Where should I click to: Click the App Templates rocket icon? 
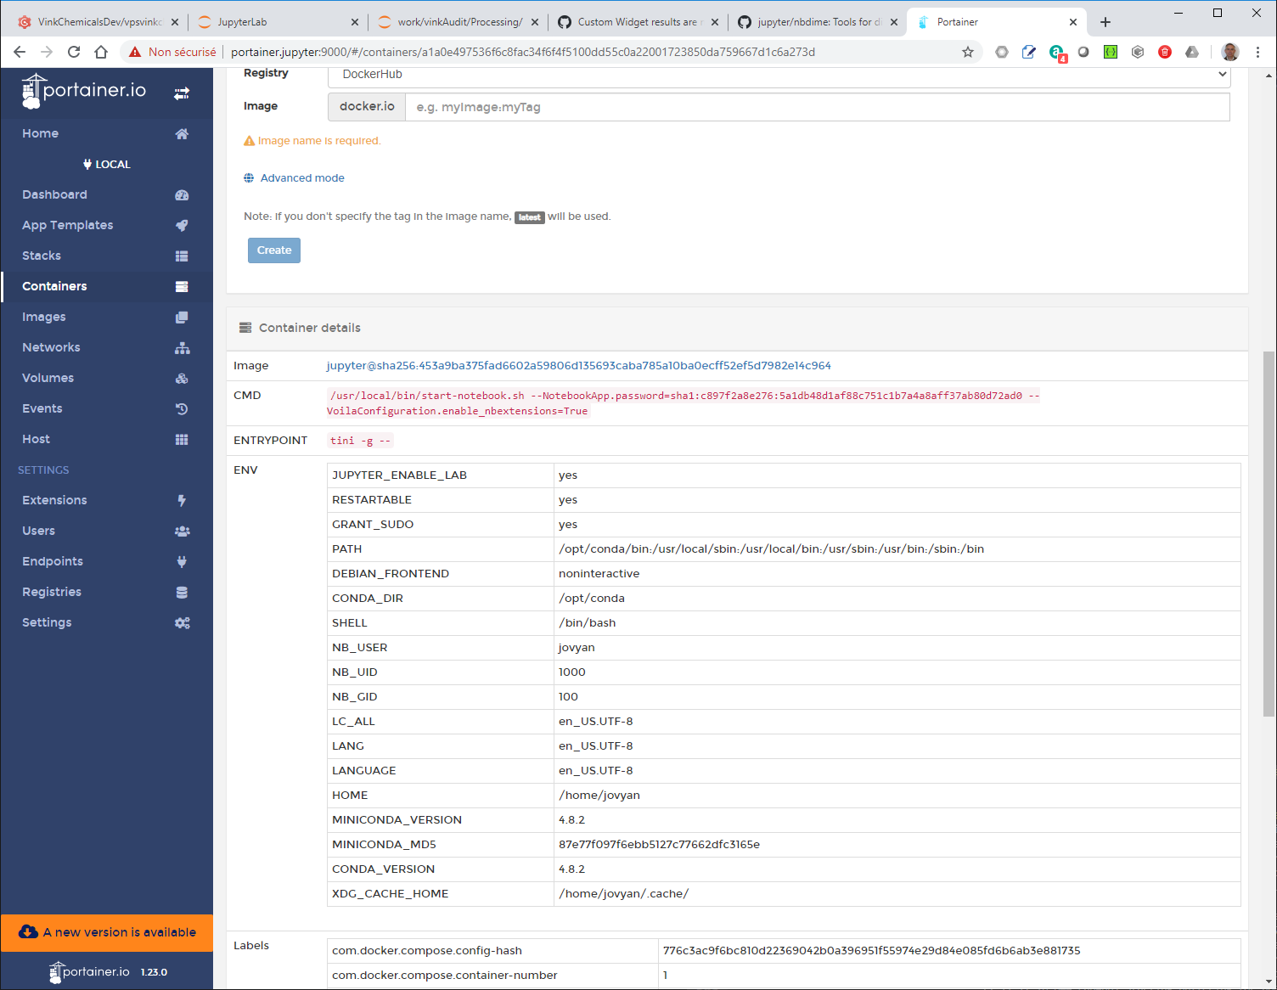(182, 225)
